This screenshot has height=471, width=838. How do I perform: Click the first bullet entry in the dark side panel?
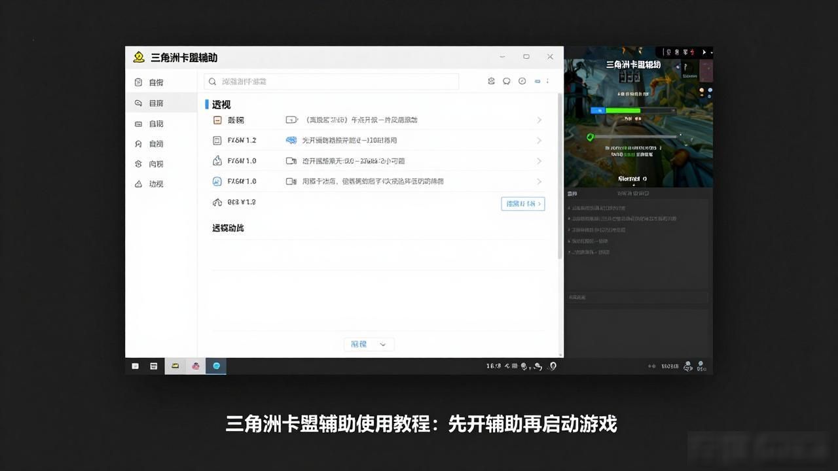pyautogui.click(x=596, y=208)
